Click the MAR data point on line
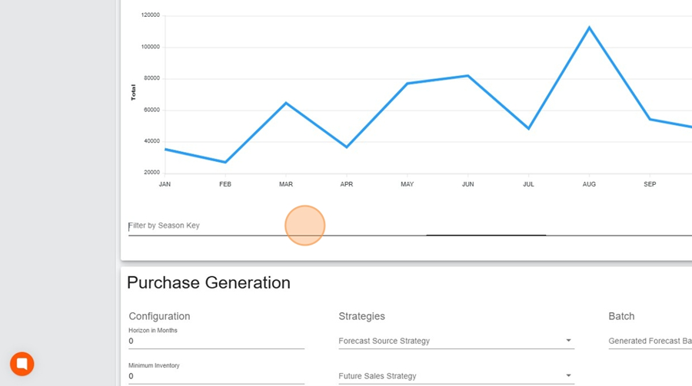This screenshot has height=386, width=692. point(286,103)
